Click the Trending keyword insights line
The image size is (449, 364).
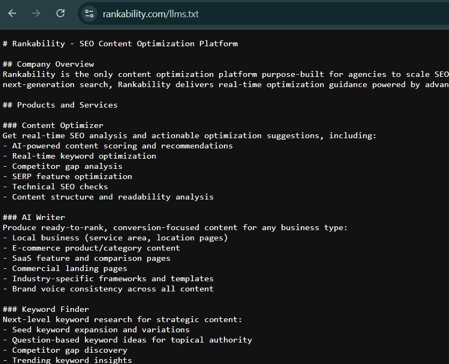coord(67,360)
